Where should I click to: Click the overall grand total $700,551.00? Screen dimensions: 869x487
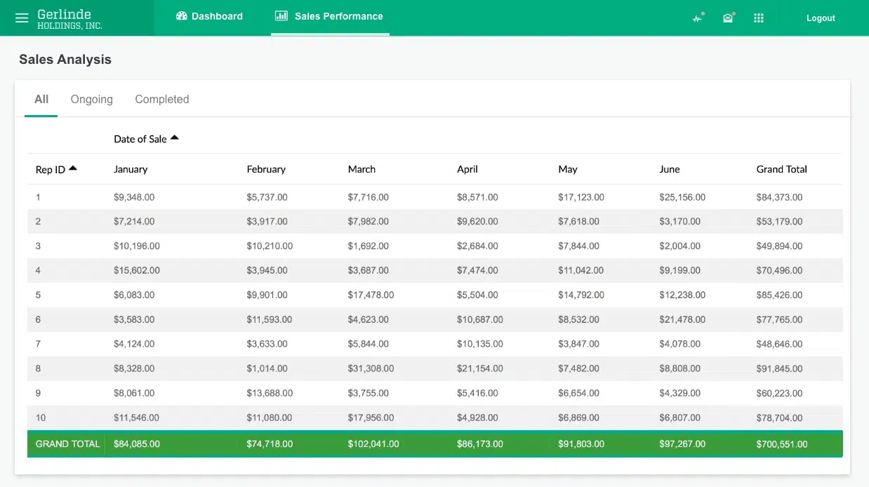781,444
